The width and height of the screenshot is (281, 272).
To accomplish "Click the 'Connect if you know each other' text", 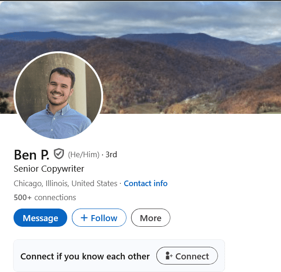I will [x=85, y=256].
